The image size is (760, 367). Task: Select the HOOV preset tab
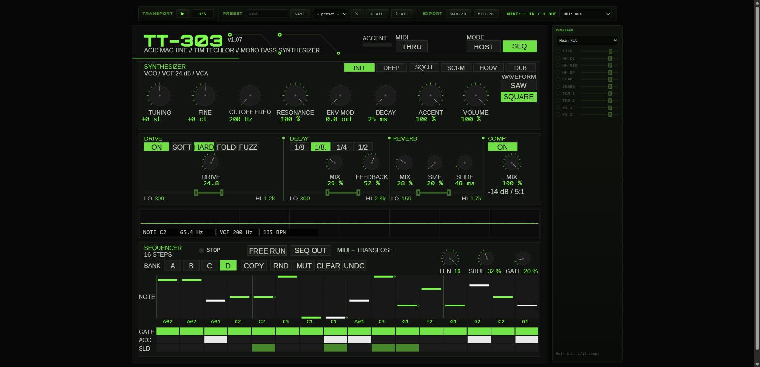488,68
